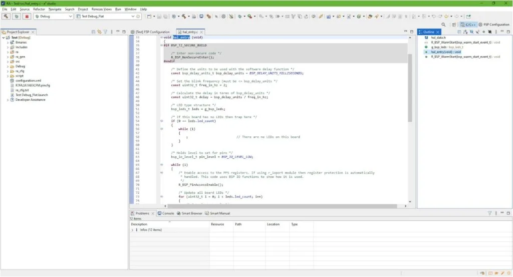Expand the src folder in Project Explorer
Viewport: 513px width, 277px height.
[x=8, y=61]
